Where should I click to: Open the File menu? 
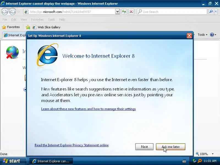pyautogui.click(x=5, y=20)
